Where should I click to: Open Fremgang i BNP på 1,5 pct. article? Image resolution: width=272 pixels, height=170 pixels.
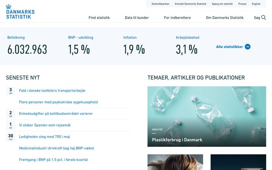[x=53, y=160]
